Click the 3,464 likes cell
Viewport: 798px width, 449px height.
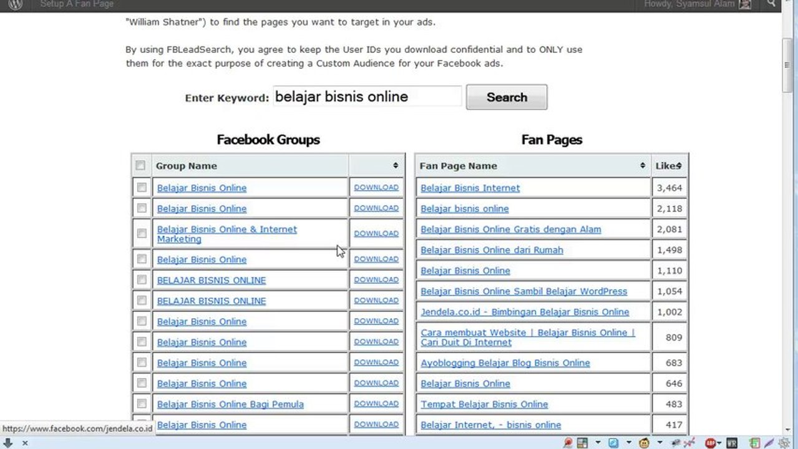(x=669, y=188)
